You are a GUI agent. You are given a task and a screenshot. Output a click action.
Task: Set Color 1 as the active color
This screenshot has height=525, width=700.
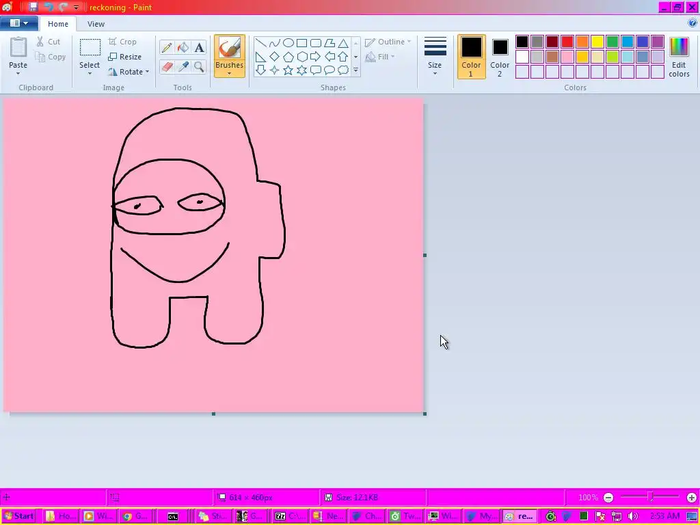click(471, 56)
